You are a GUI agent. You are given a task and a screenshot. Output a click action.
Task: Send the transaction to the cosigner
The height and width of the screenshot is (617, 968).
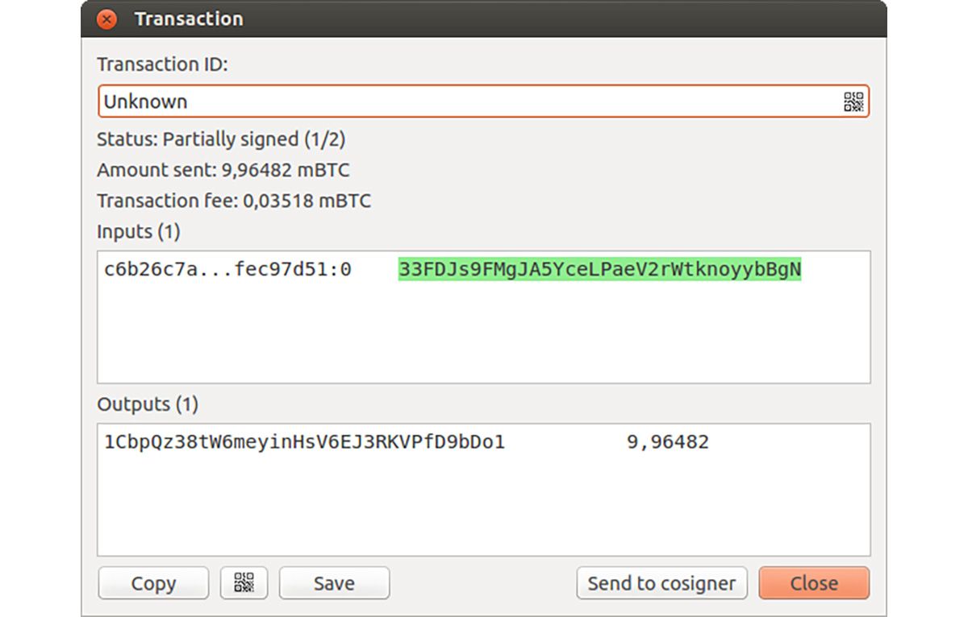click(661, 582)
